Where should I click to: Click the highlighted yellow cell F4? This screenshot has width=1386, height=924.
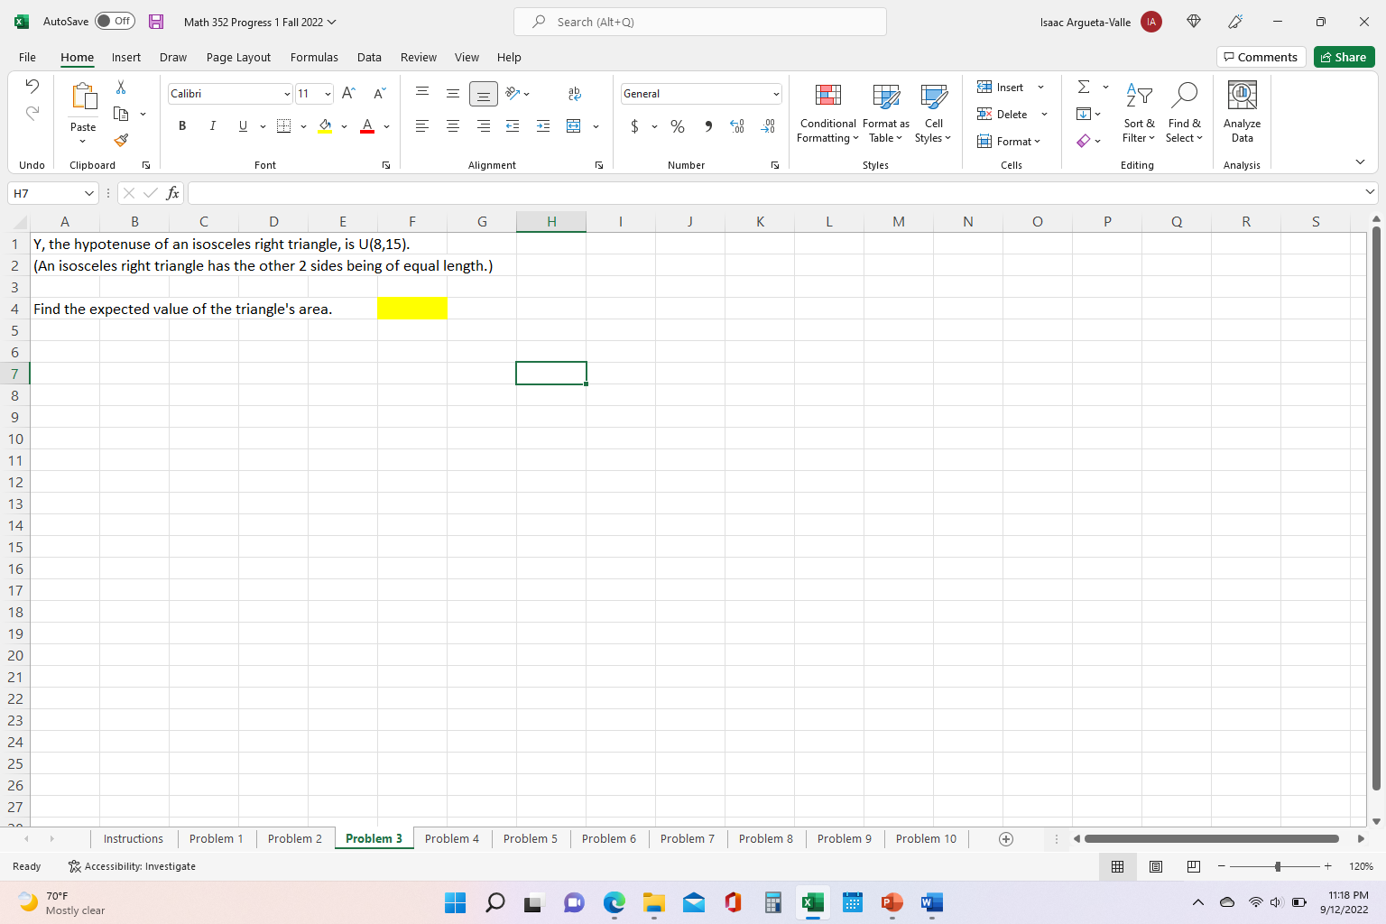point(412,308)
